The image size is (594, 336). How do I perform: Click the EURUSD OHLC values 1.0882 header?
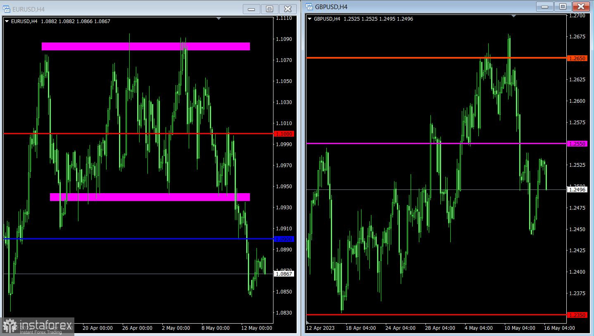coord(75,21)
